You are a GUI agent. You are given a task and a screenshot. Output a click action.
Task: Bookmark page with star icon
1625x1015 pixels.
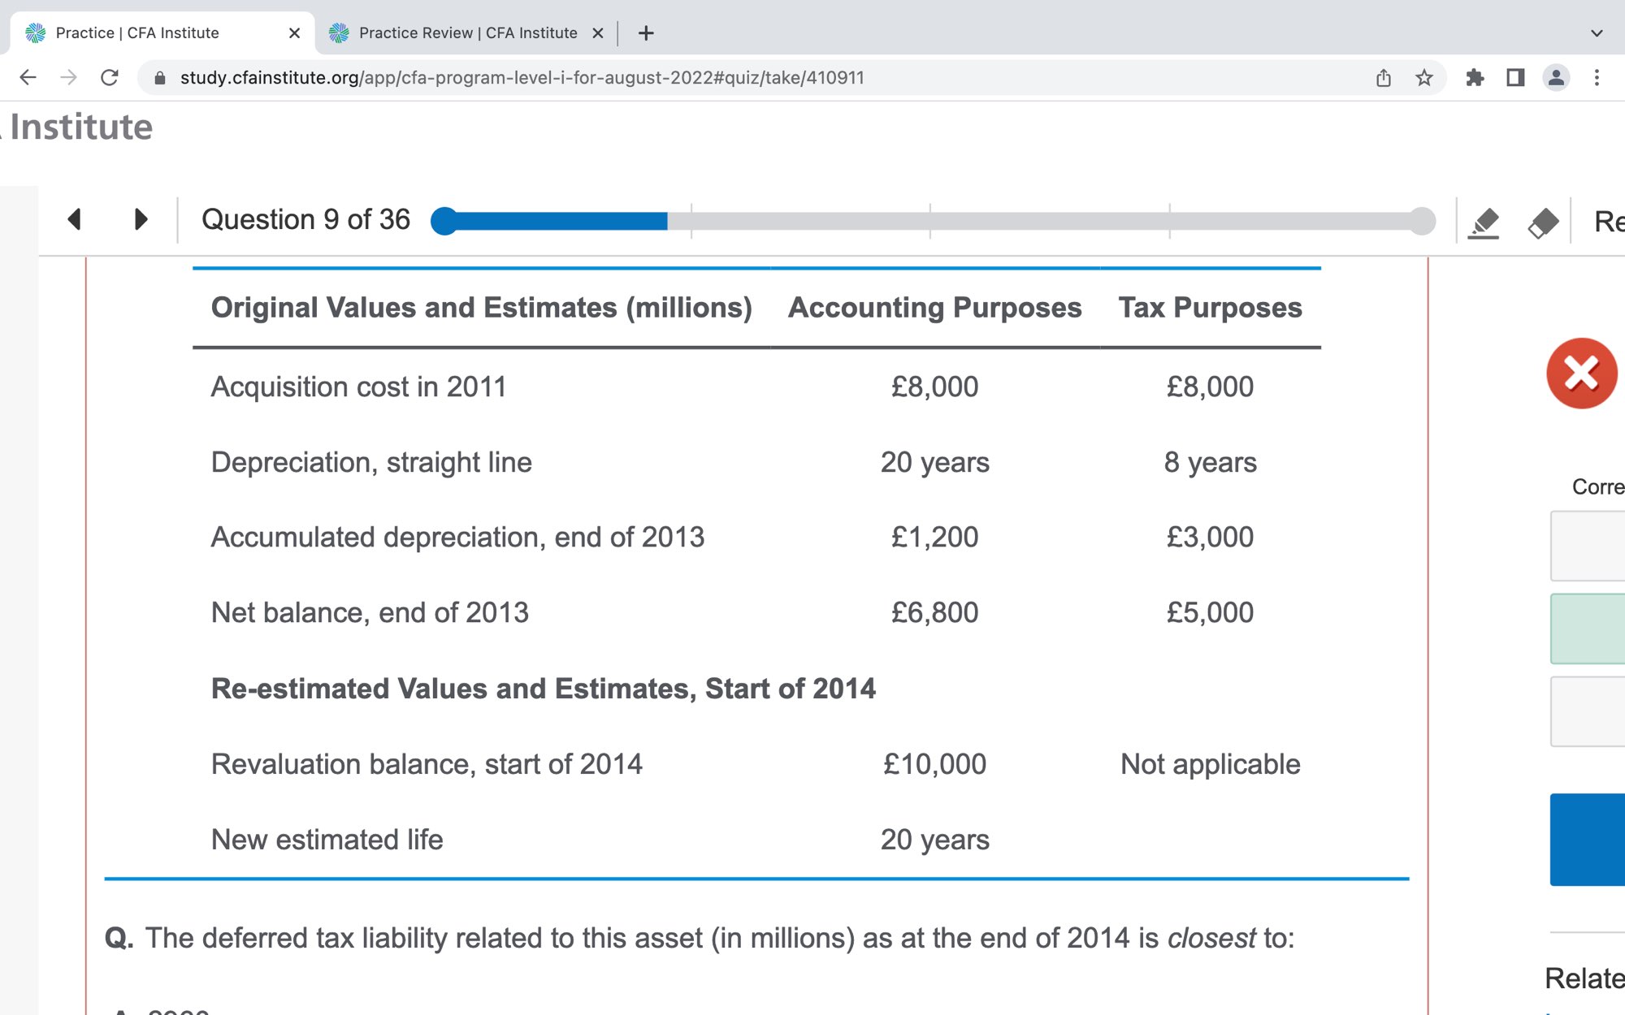(x=1424, y=78)
